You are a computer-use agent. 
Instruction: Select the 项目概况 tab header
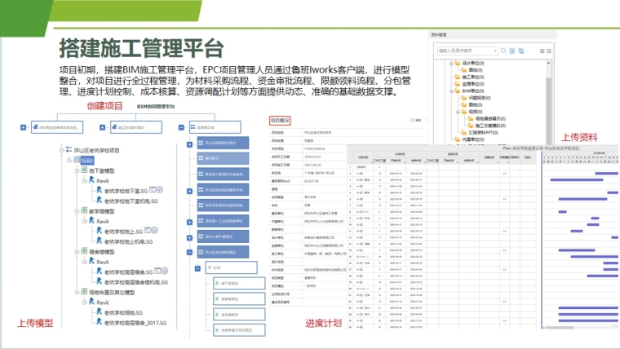point(281,121)
